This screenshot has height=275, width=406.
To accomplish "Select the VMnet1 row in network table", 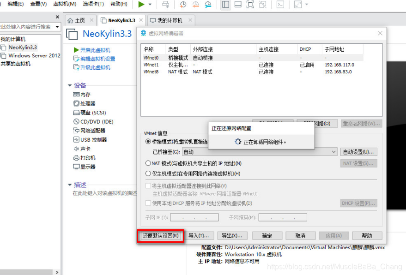I will click(x=253, y=65).
